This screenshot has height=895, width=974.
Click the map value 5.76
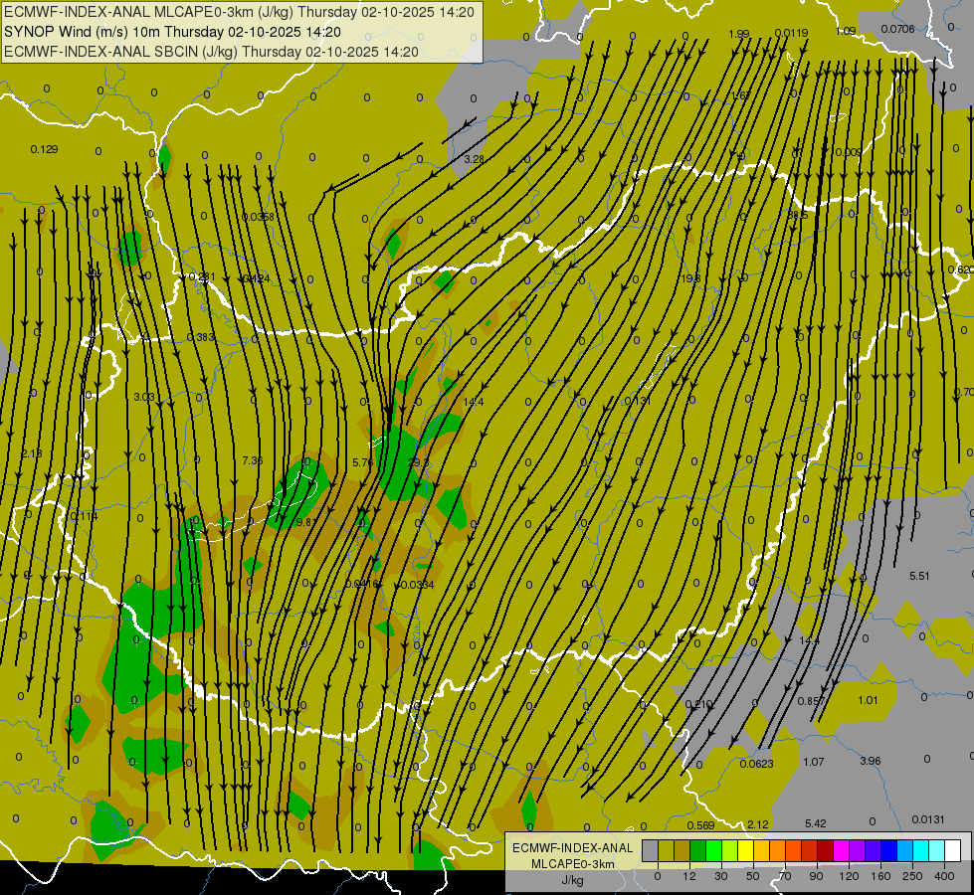tap(363, 462)
